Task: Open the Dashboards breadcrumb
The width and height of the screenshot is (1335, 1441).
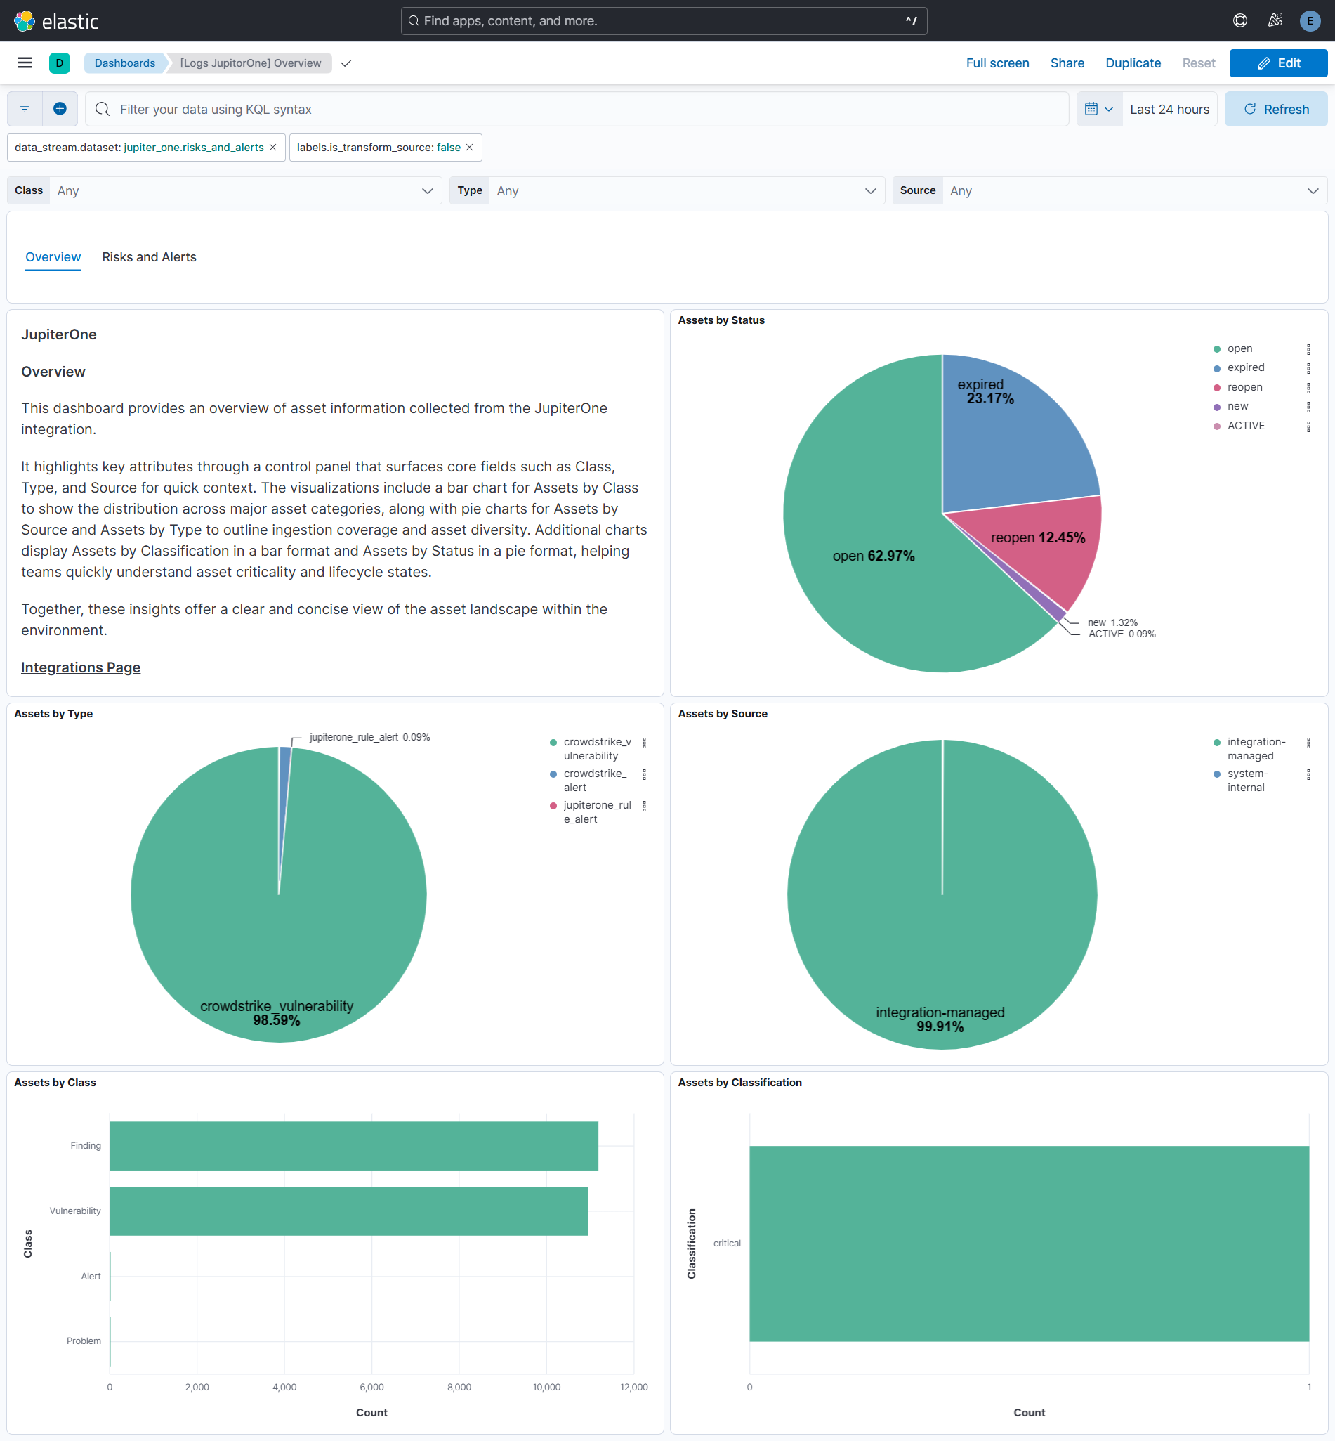Action: pyautogui.click(x=124, y=63)
